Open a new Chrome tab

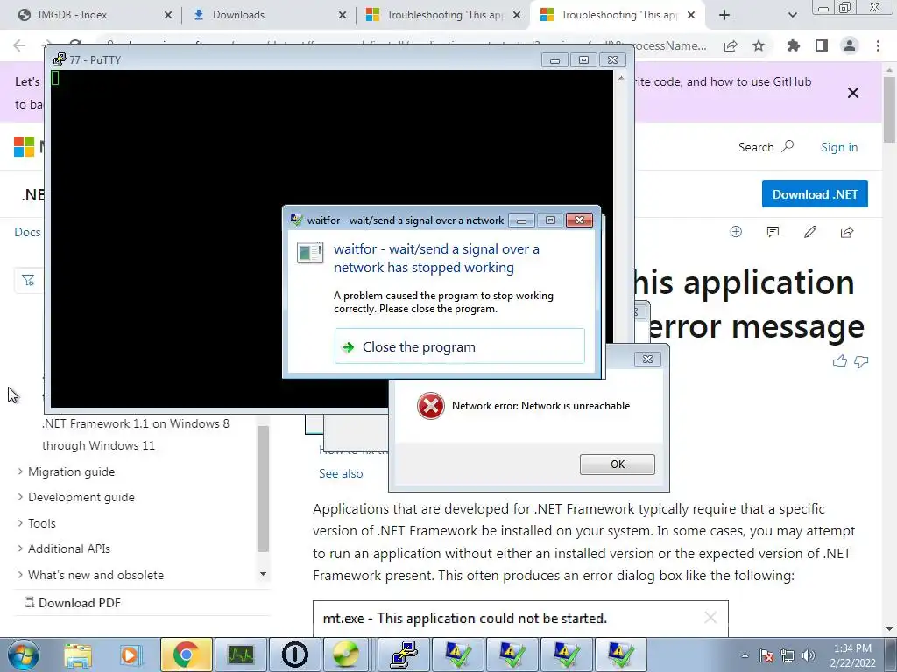pos(724,15)
